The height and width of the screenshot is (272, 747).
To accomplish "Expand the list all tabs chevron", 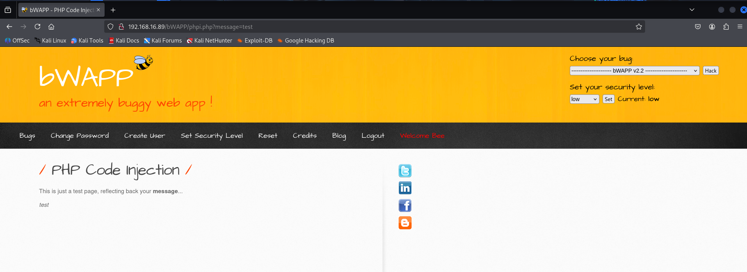I will pyautogui.click(x=692, y=10).
